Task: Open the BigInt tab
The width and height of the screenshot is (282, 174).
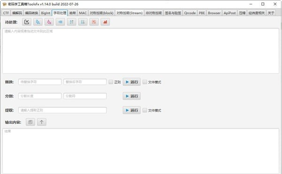Action: (46, 13)
